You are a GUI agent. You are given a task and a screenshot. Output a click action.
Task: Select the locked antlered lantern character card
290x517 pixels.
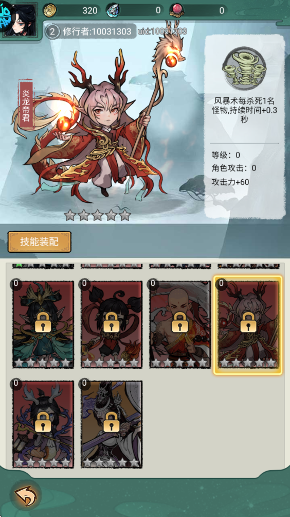click(43, 424)
